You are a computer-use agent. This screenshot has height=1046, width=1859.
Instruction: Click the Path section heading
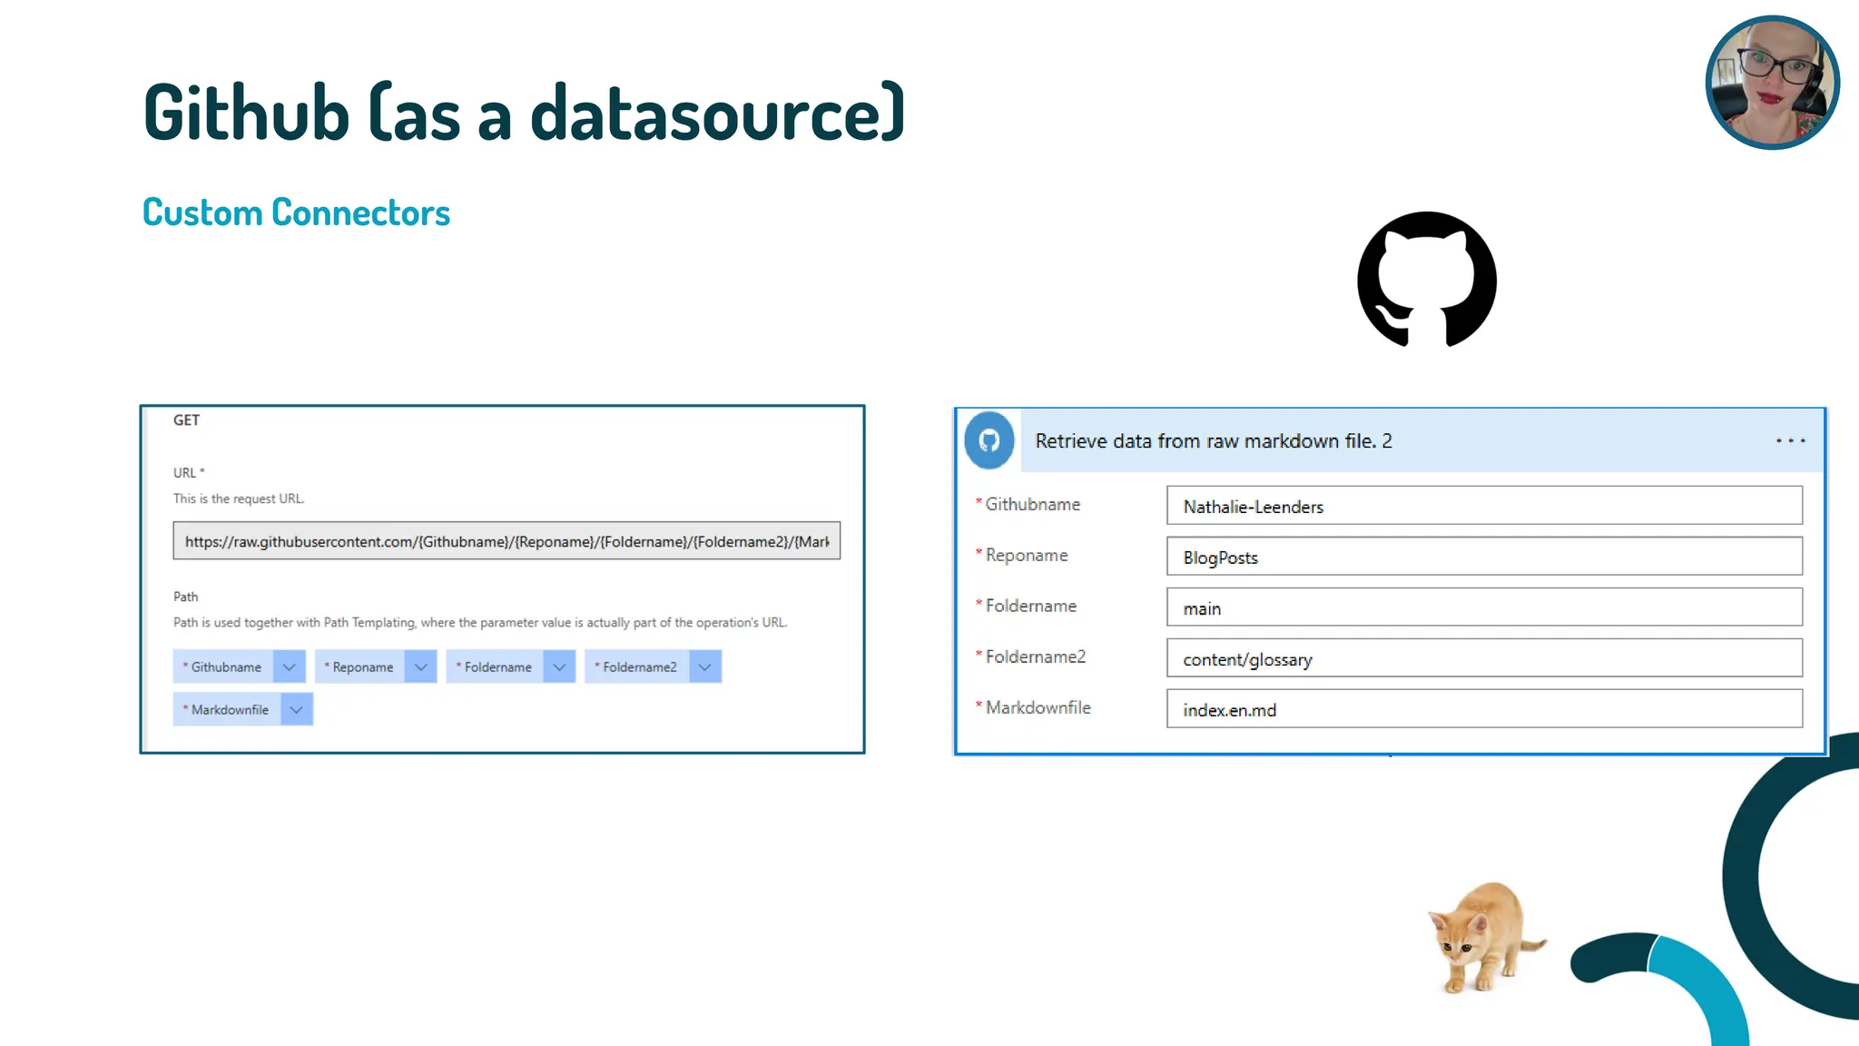coord(185,597)
